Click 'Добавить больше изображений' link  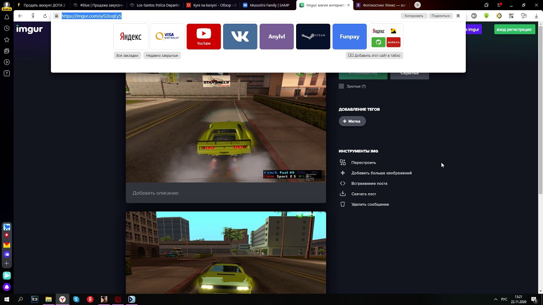381,173
